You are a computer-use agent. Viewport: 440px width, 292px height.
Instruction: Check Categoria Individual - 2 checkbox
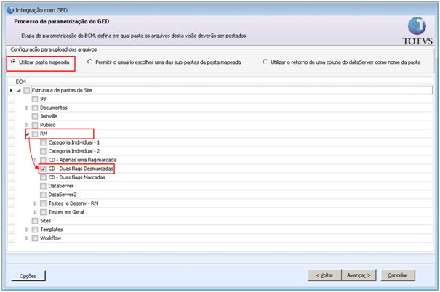coord(43,151)
